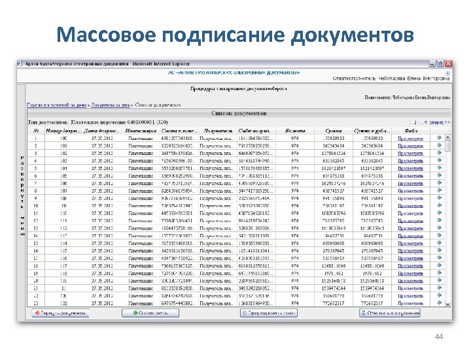
Task: Expand the collapsed vertical side menu strip
Action: point(22,195)
